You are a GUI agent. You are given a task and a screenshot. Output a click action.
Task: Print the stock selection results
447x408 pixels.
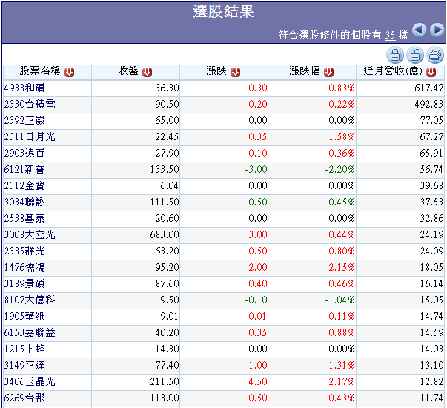(435, 55)
